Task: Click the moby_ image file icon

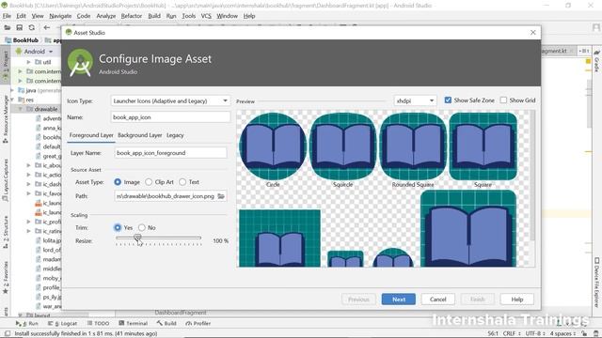Action: pyautogui.click(x=39, y=278)
